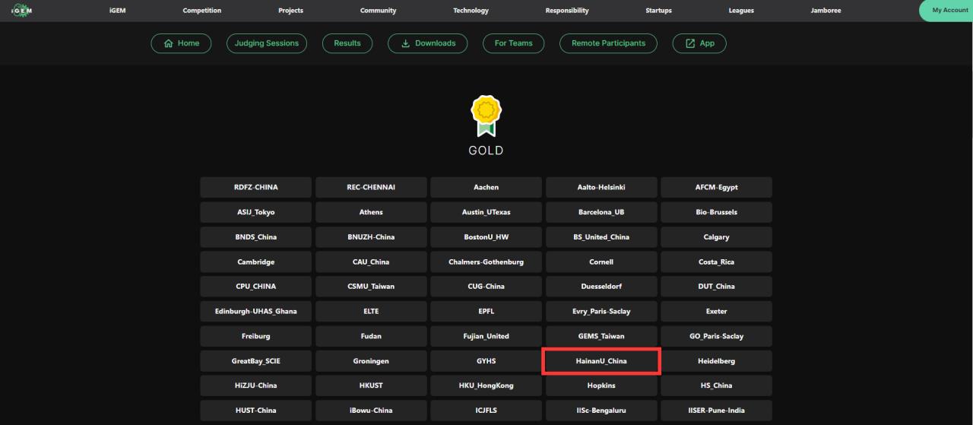Open the iGEM menu item
The width and height of the screenshot is (973, 425).
(118, 11)
